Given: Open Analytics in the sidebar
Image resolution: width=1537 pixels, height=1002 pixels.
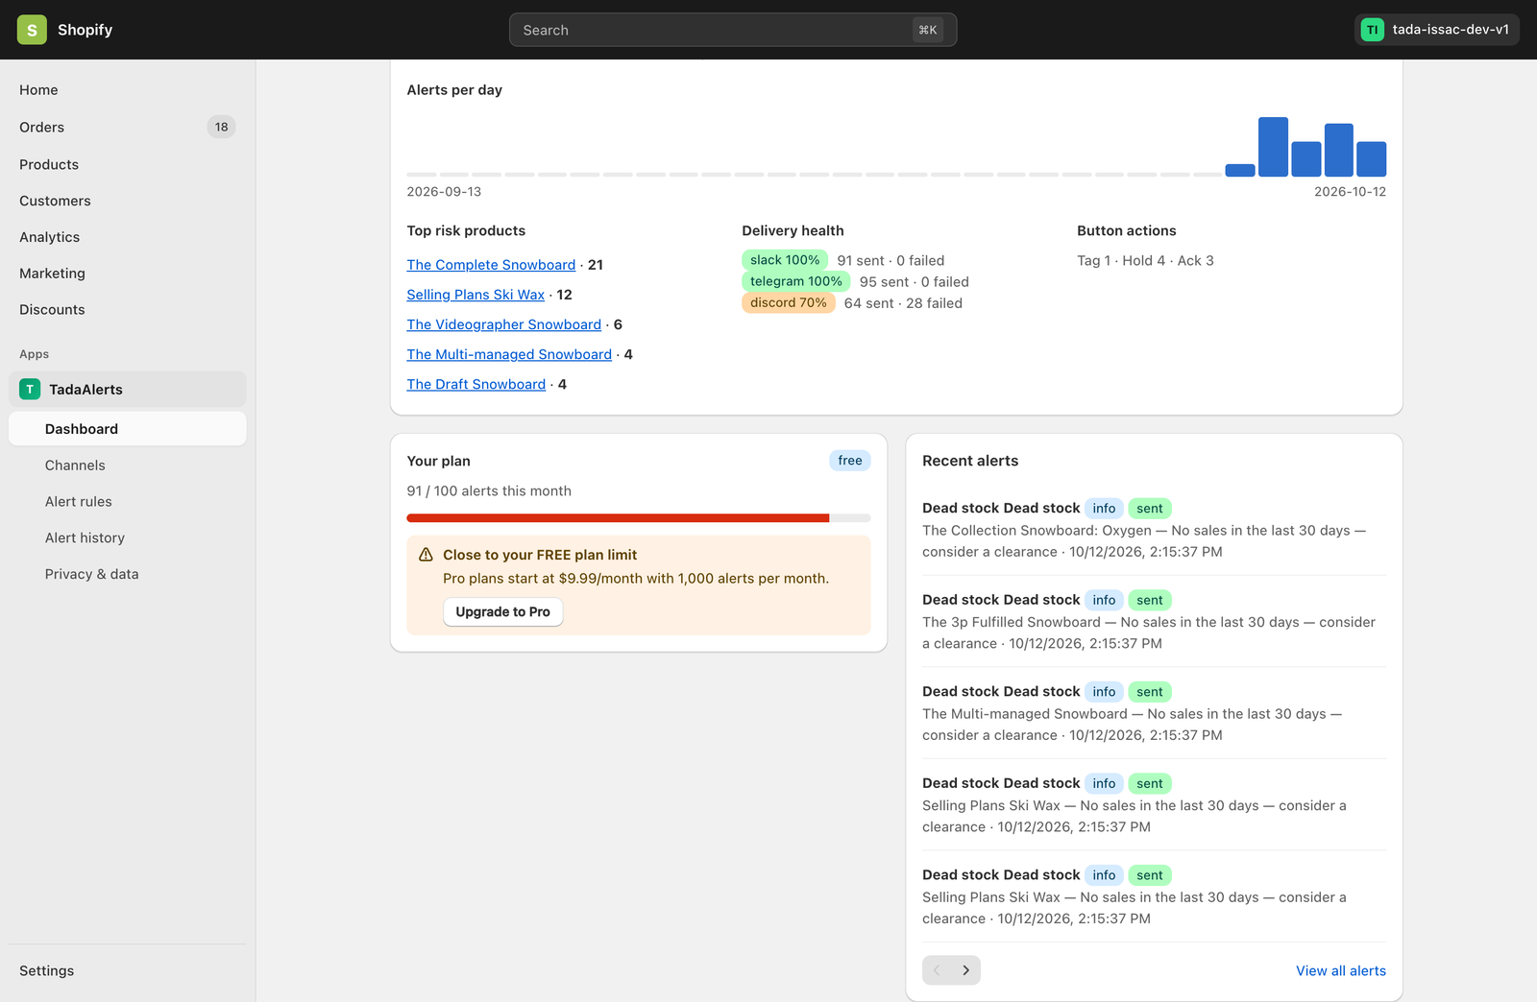Looking at the screenshot, I should (x=127, y=237).
